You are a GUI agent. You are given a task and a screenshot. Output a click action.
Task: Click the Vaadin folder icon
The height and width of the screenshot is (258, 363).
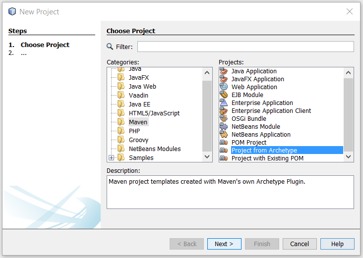pyautogui.click(x=121, y=95)
